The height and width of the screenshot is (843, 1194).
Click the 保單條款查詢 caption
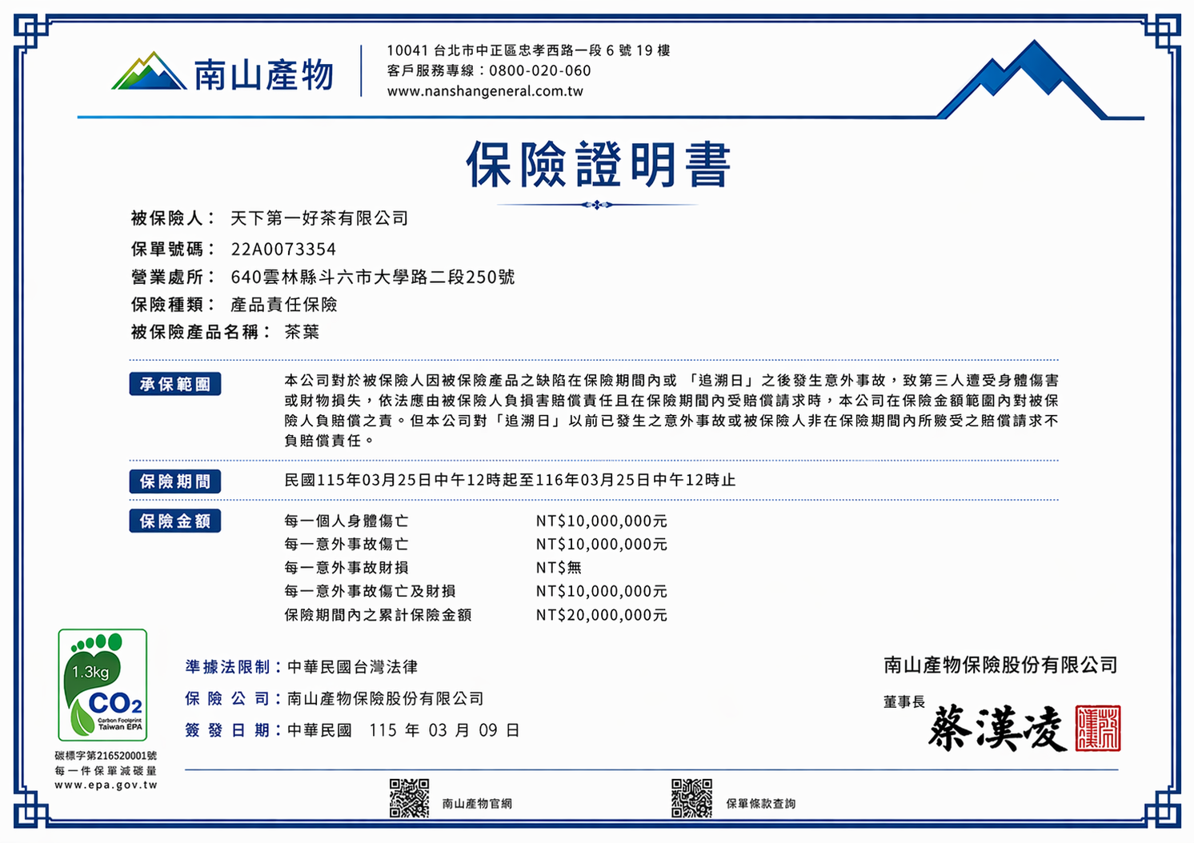pyautogui.click(x=761, y=804)
